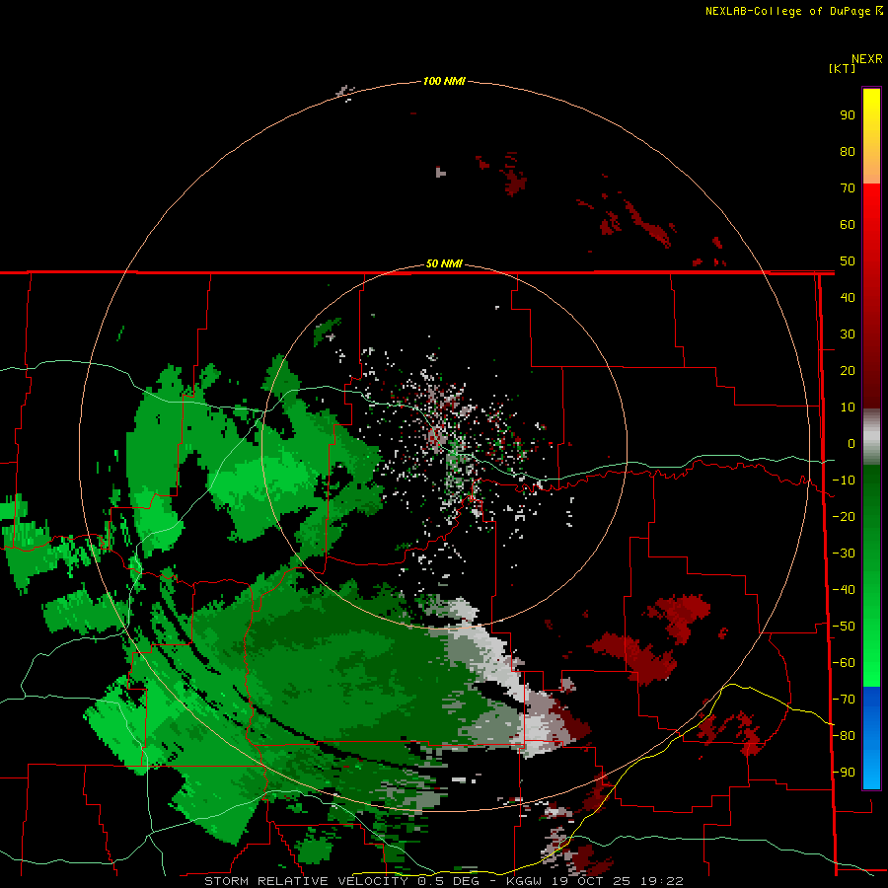Click the 20 knot value on color scale

click(848, 370)
